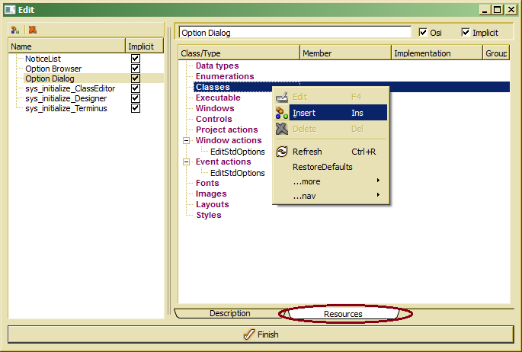This screenshot has width=522, height=352.
Task: Click the insert item icon in left toolbar
Action: pyautogui.click(x=15, y=30)
